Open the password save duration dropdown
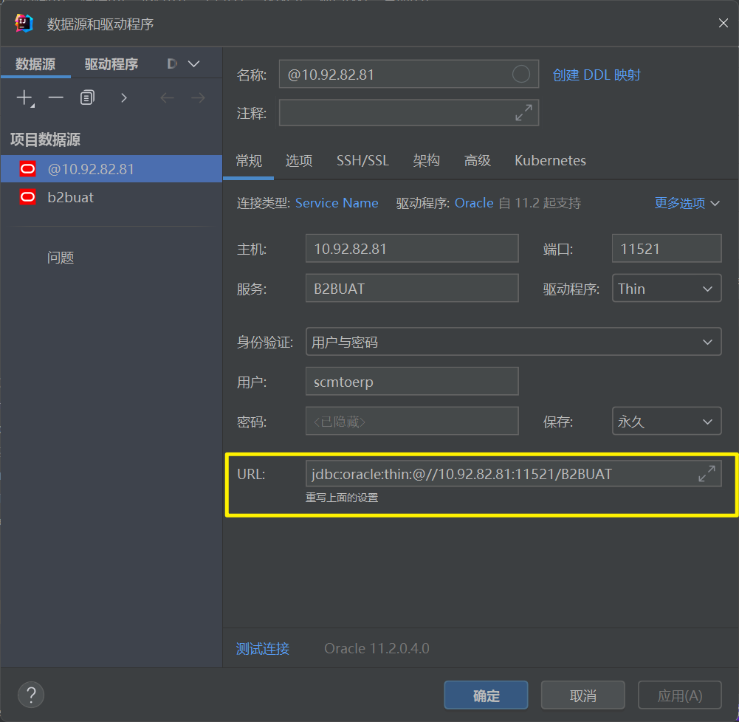This screenshot has height=722, width=739. tap(667, 422)
